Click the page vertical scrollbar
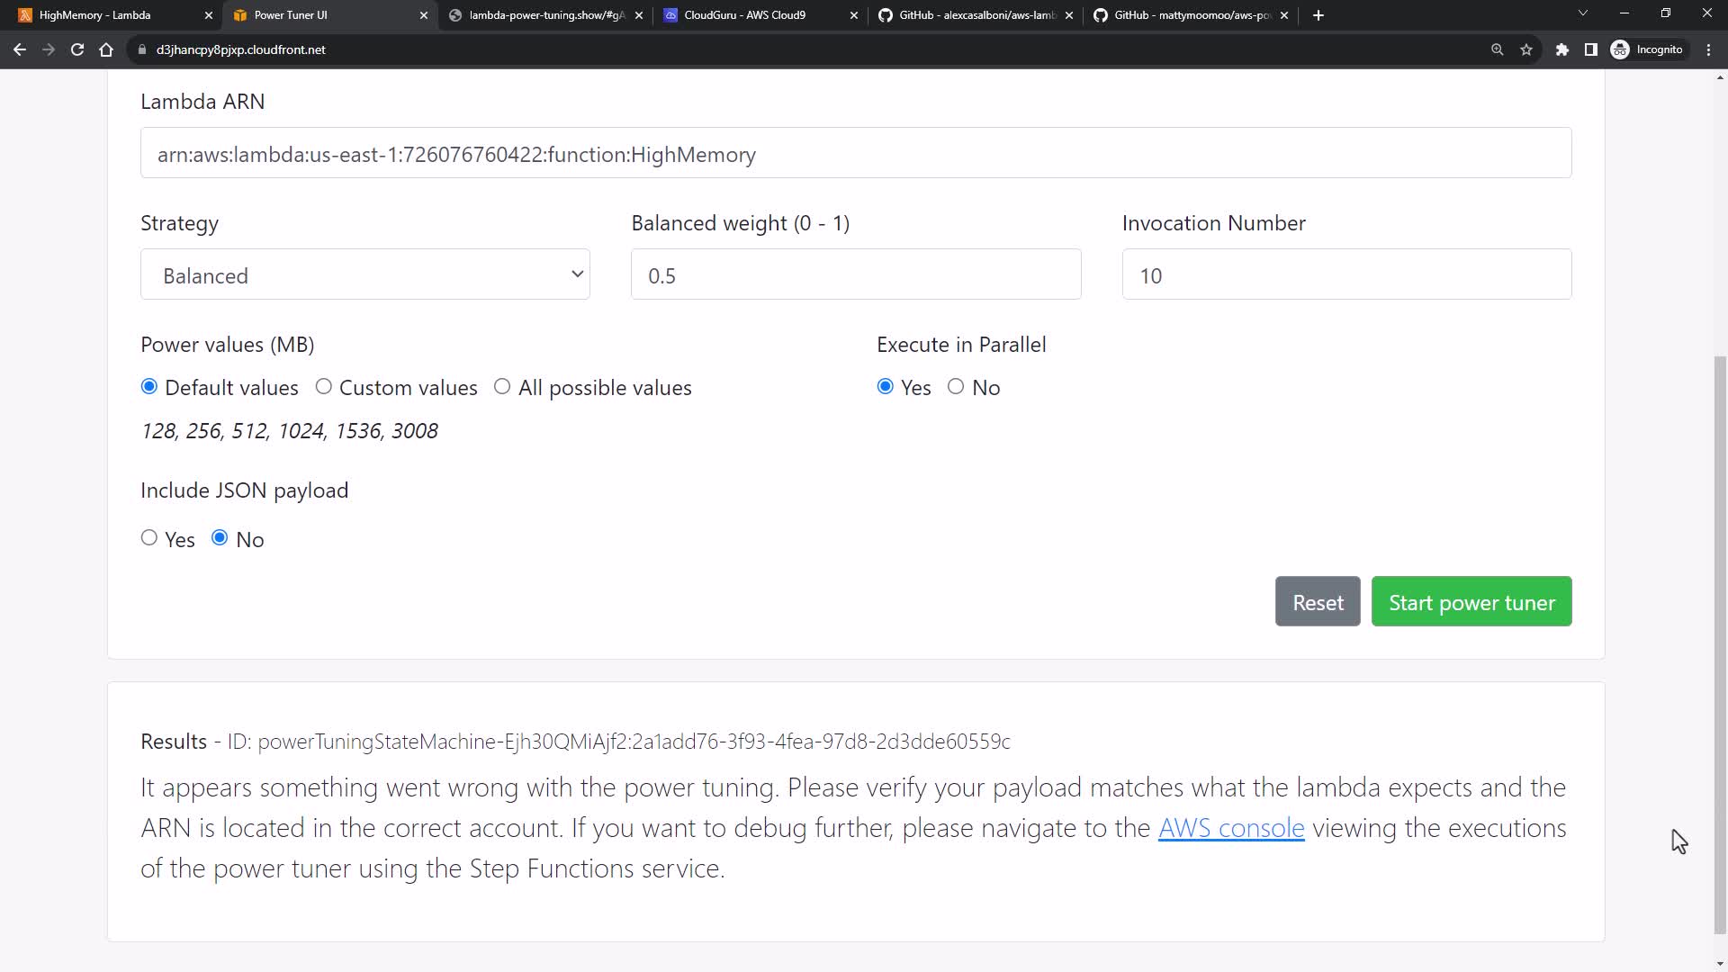Image resolution: width=1728 pixels, height=972 pixels. 1720,643
